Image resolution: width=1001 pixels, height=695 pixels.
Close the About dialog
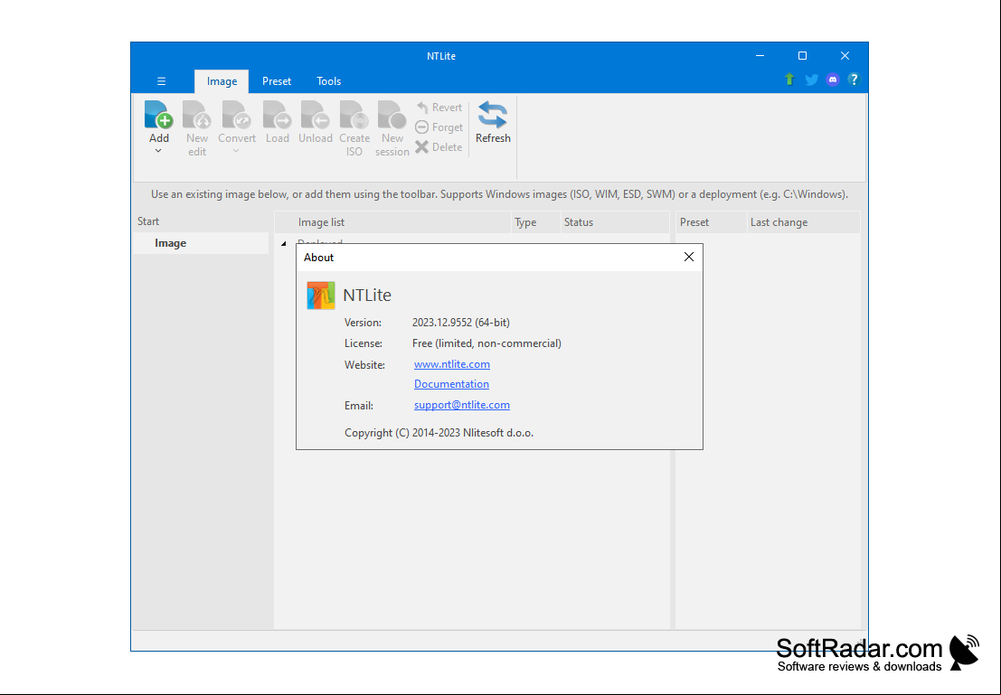(x=689, y=257)
